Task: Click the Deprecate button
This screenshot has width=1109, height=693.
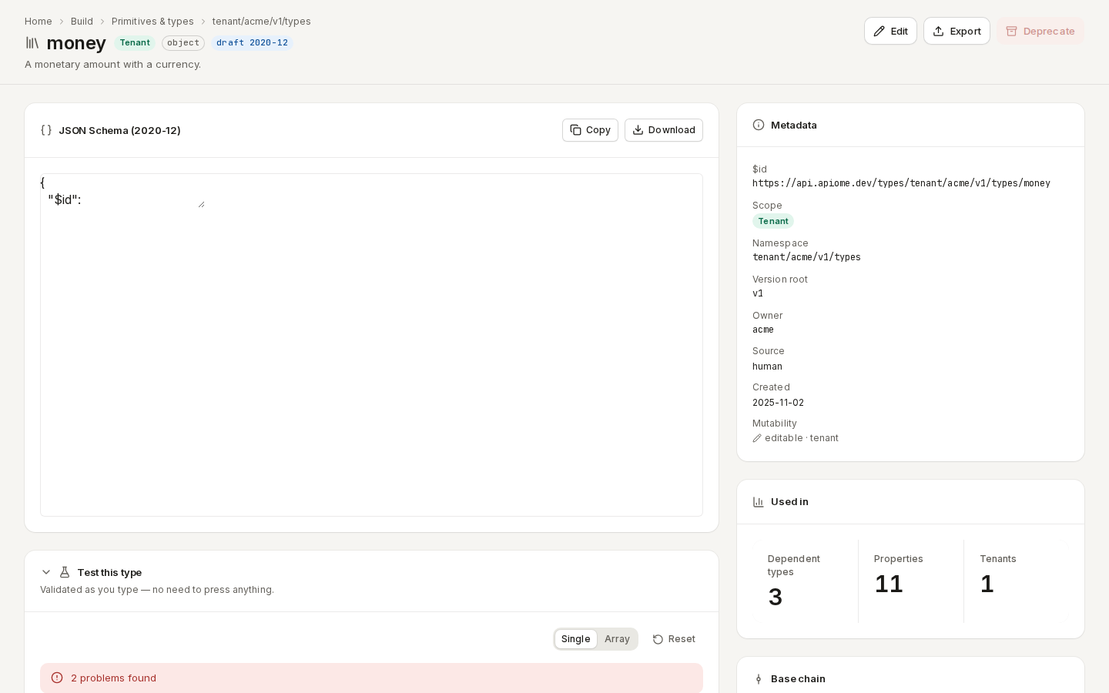Action: (1040, 31)
